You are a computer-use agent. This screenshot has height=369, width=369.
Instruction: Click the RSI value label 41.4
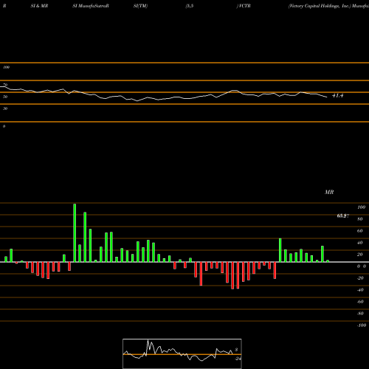[337, 95]
